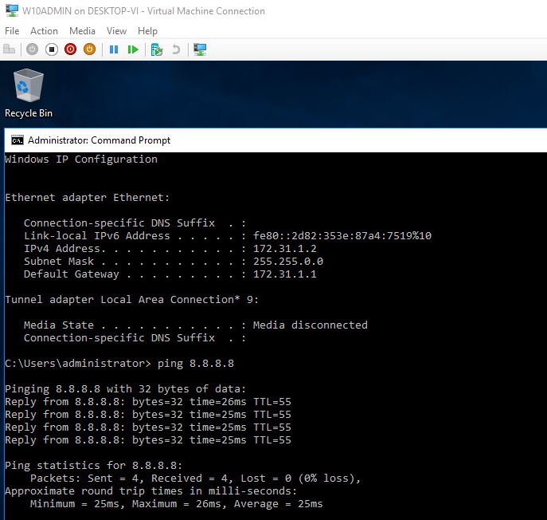Open the Action menu
Viewport: 547px width, 520px height.
pyautogui.click(x=44, y=31)
